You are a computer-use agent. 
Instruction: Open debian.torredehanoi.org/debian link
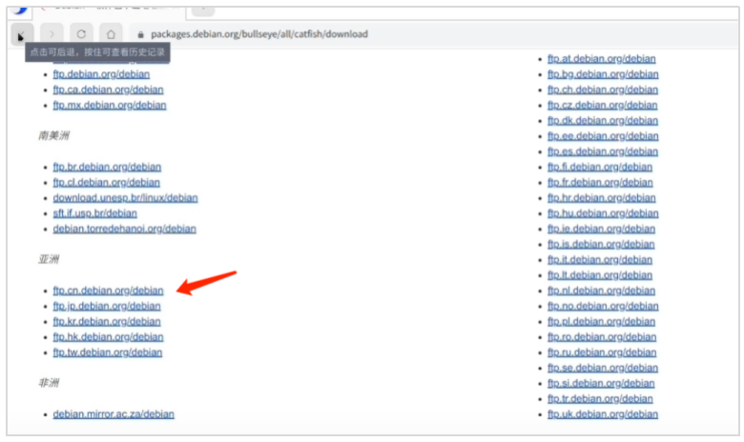[124, 229]
